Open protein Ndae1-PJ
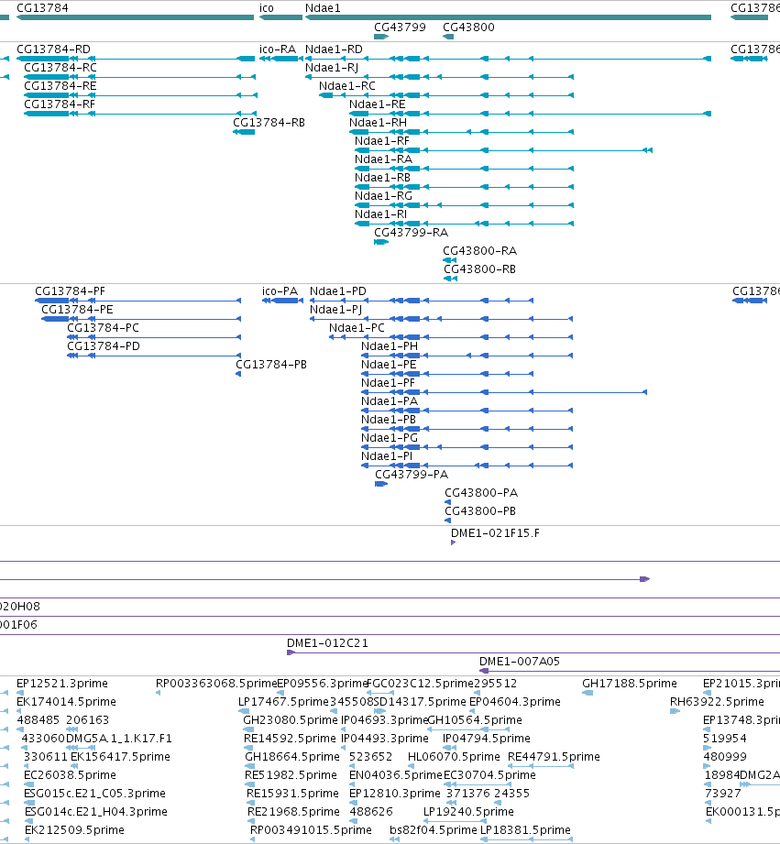The width and height of the screenshot is (780, 844). pos(335,309)
